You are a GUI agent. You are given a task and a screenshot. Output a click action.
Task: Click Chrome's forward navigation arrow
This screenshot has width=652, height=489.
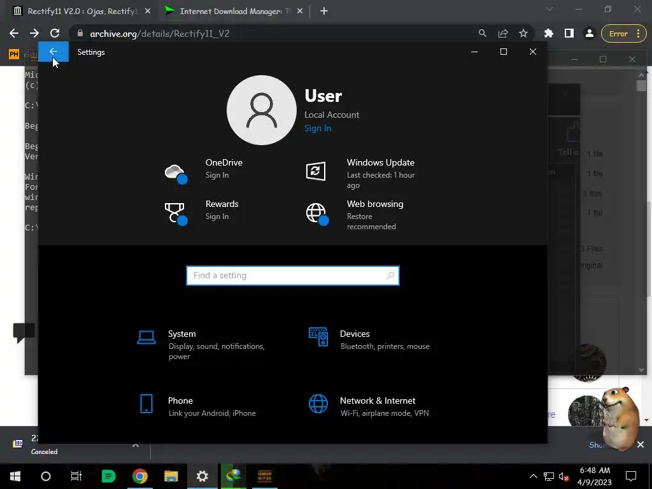[34, 33]
